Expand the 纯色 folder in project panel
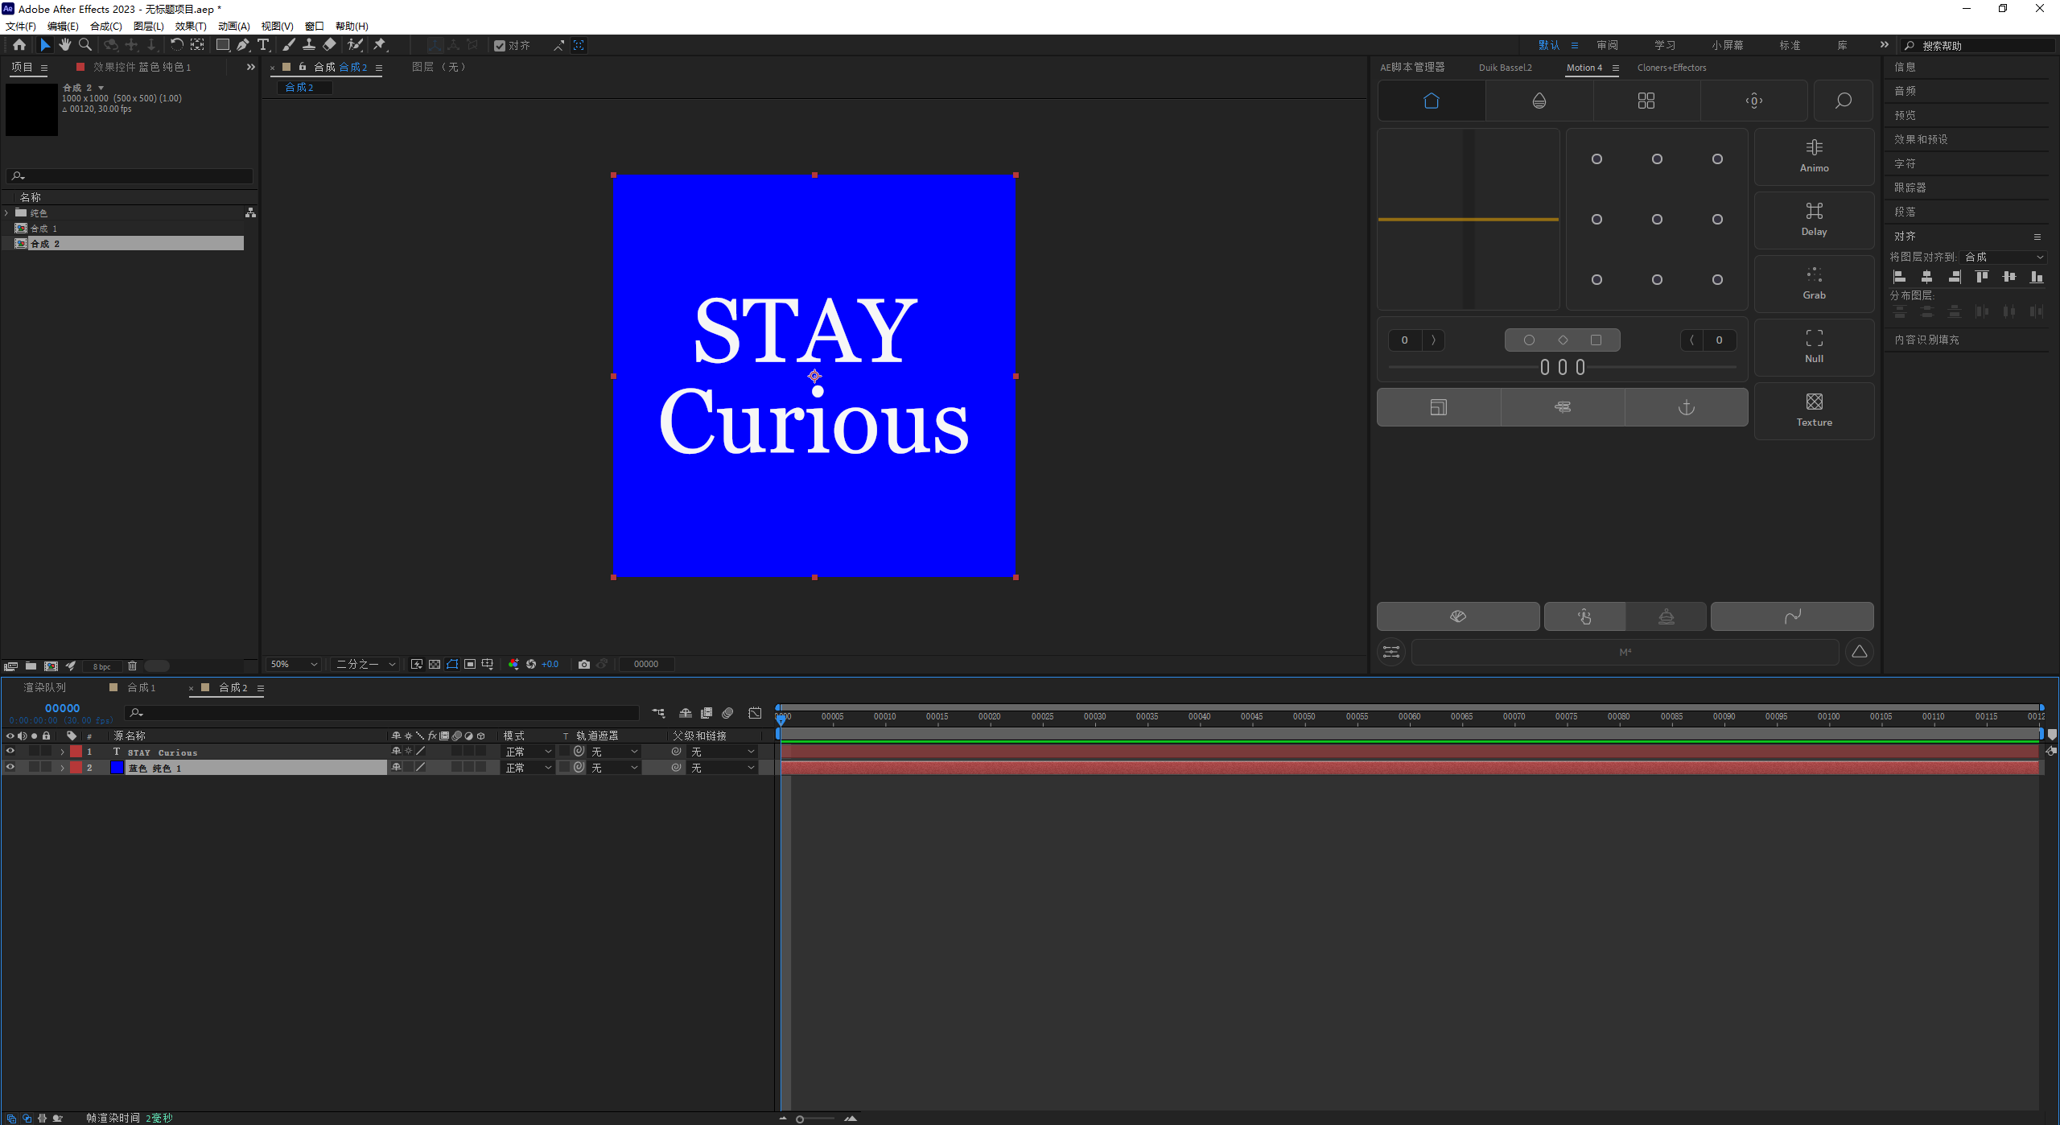 tap(7, 213)
